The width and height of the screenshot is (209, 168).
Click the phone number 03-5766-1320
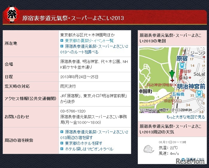coord(73,111)
